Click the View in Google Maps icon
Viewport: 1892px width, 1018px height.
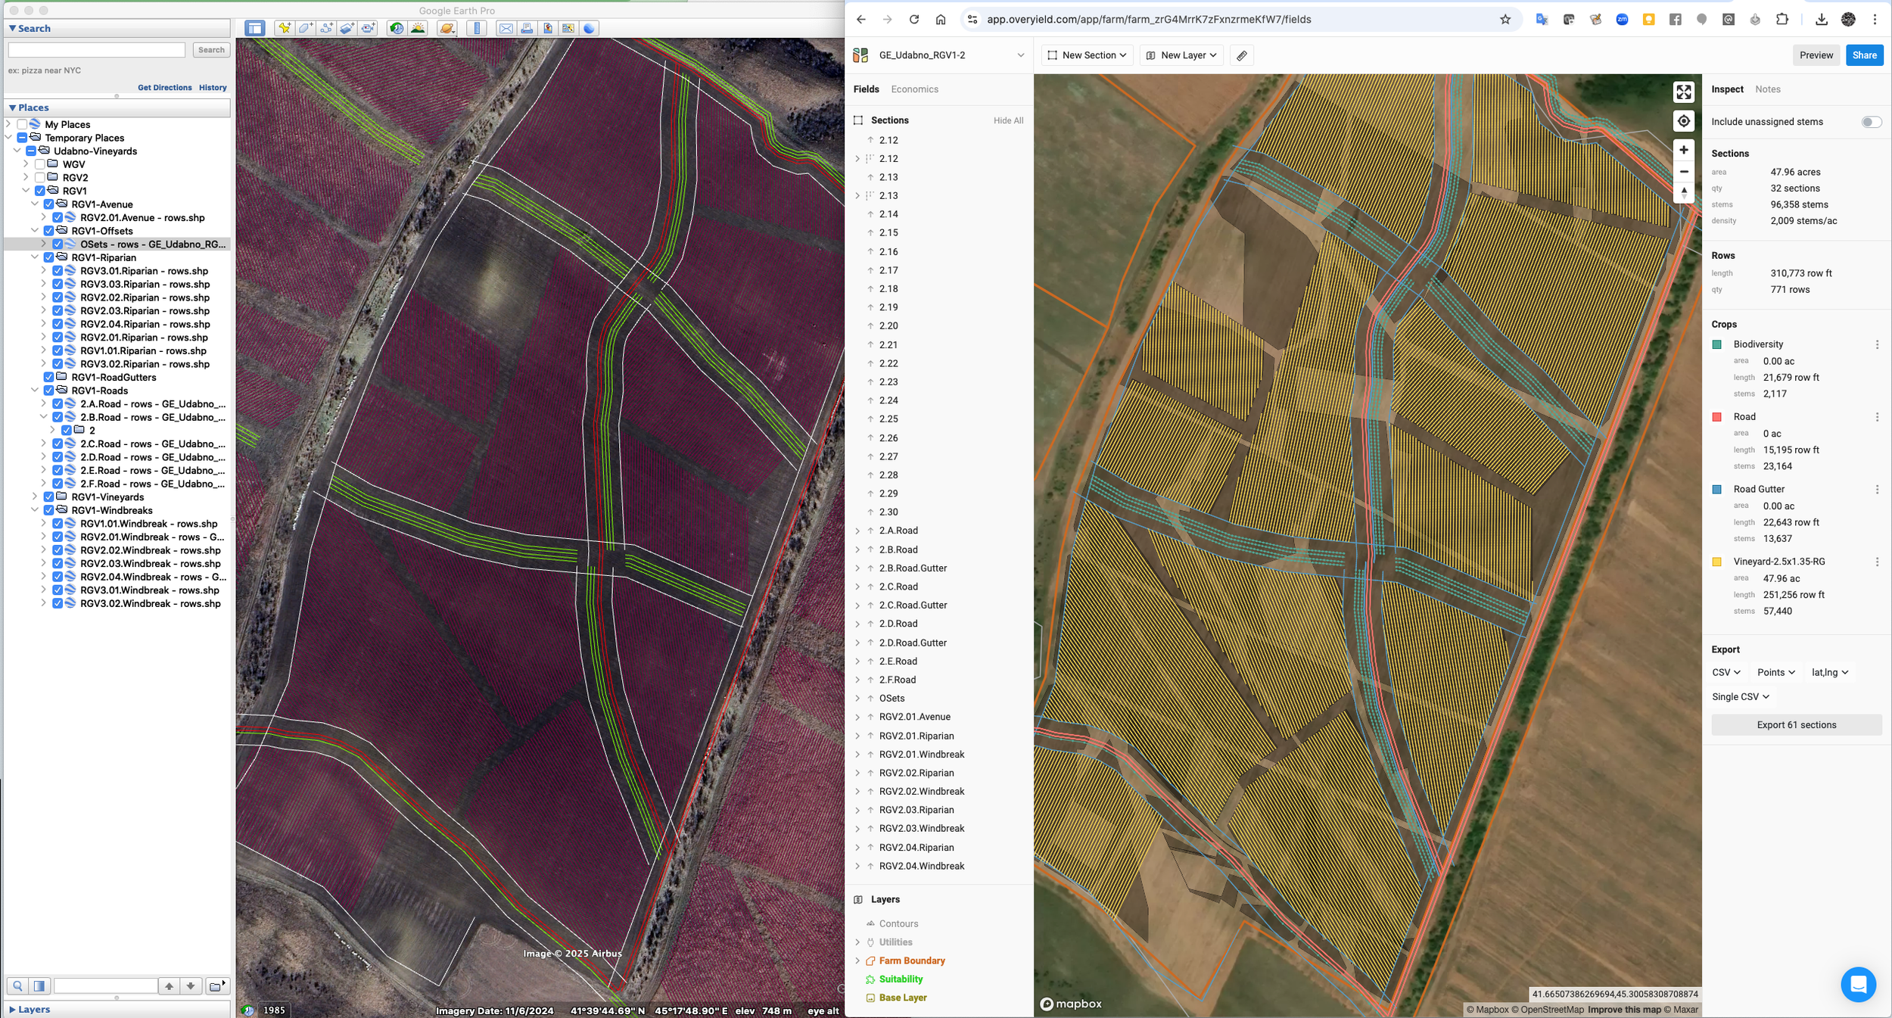(568, 29)
